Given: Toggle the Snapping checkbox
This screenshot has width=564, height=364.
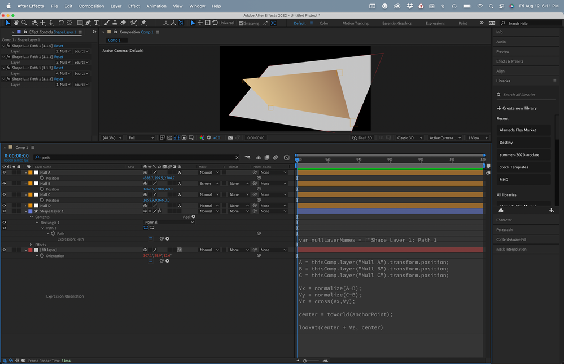Looking at the screenshot, I should (x=242, y=23).
